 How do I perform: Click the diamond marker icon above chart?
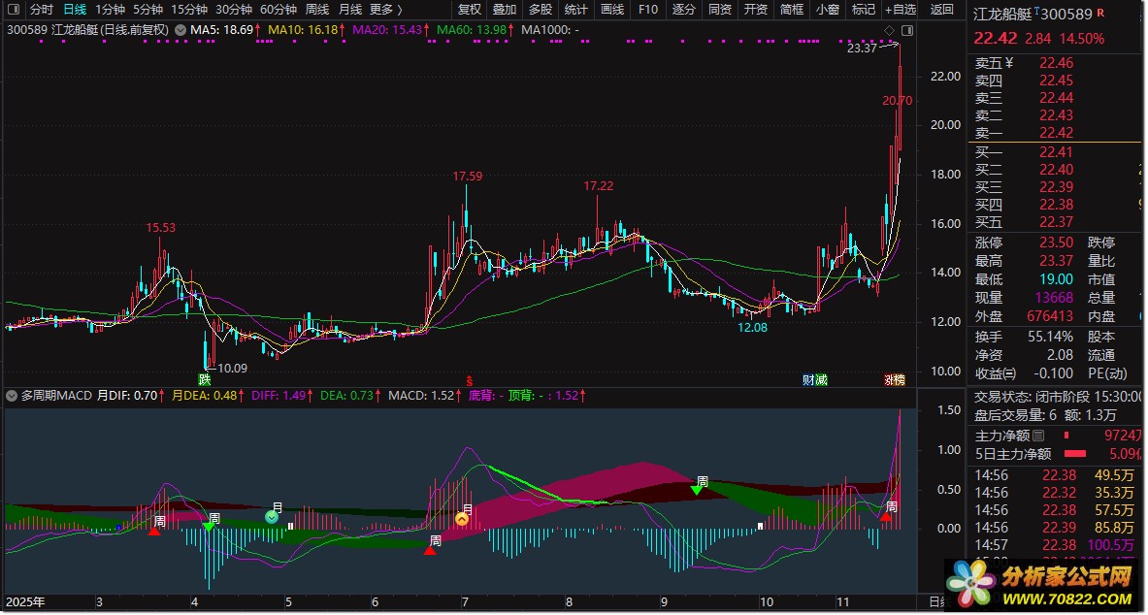pyautogui.click(x=888, y=30)
